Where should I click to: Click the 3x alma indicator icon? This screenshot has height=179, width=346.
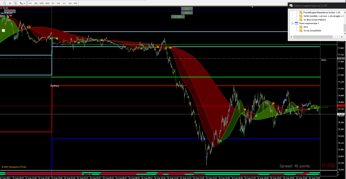point(301,19)
